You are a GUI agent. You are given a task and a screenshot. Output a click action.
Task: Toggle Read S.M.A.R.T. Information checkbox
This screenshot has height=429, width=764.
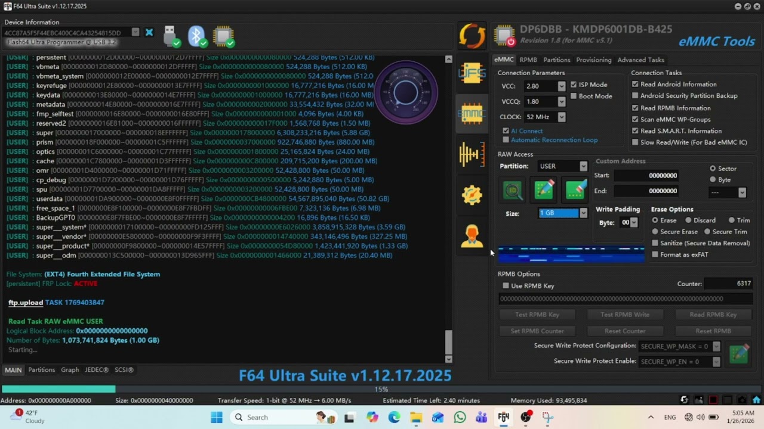(635, 130)
